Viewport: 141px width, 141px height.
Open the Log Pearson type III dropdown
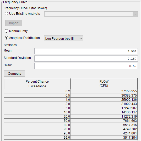63,38
